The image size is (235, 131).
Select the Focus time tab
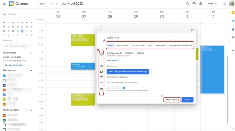click(x=122, y=46)
